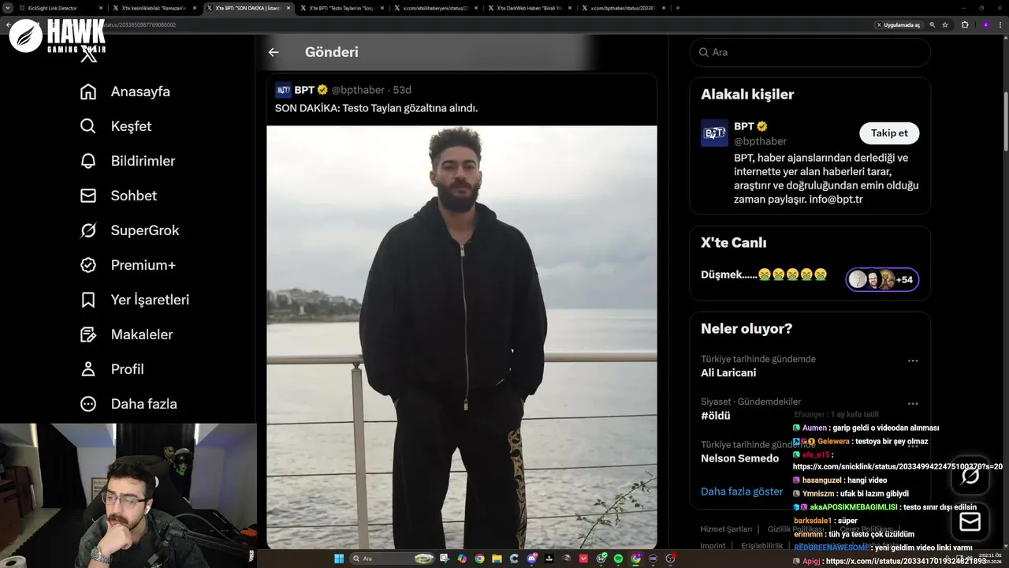Switch to the Ramazan browser tab

[x=156, y=8]
